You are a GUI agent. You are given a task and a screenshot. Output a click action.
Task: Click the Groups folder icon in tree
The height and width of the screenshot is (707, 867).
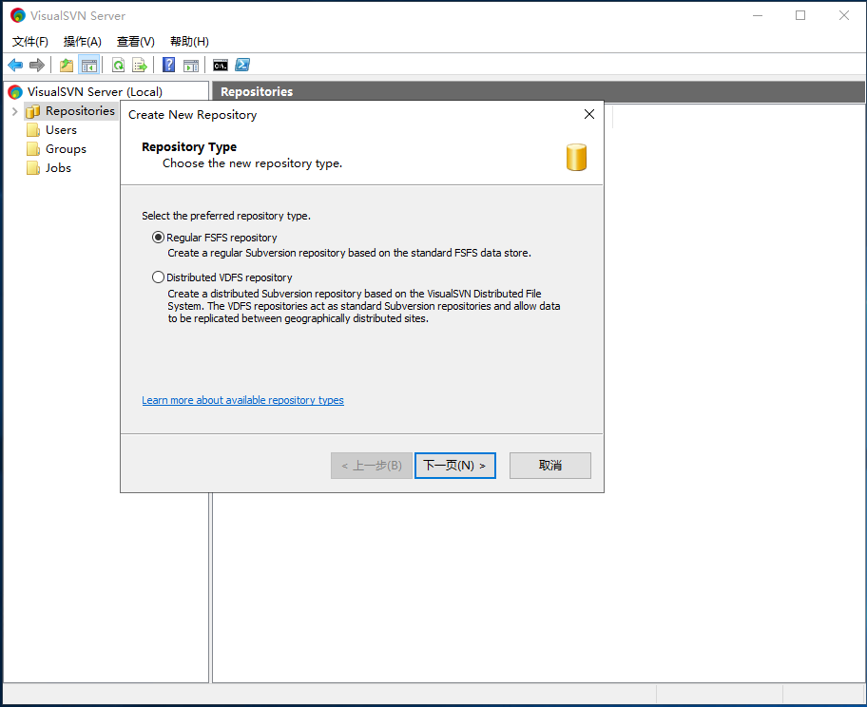[33, 148]
